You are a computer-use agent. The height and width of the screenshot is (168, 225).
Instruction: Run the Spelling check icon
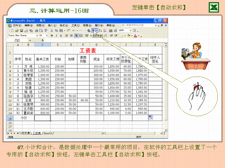[46, 31]
